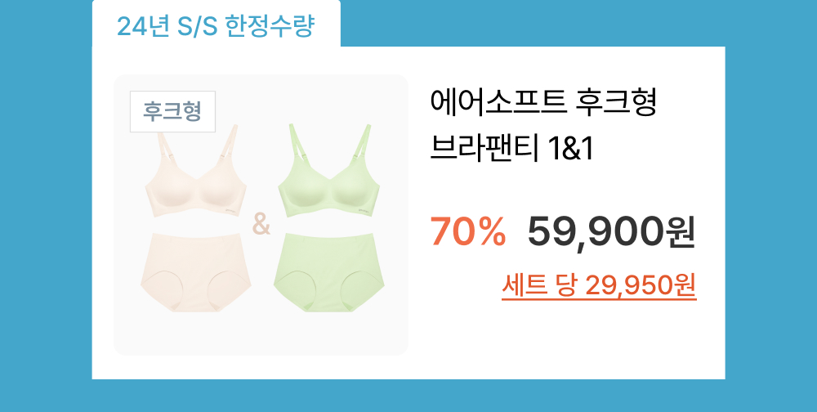Choose the beige panty image

196,272
